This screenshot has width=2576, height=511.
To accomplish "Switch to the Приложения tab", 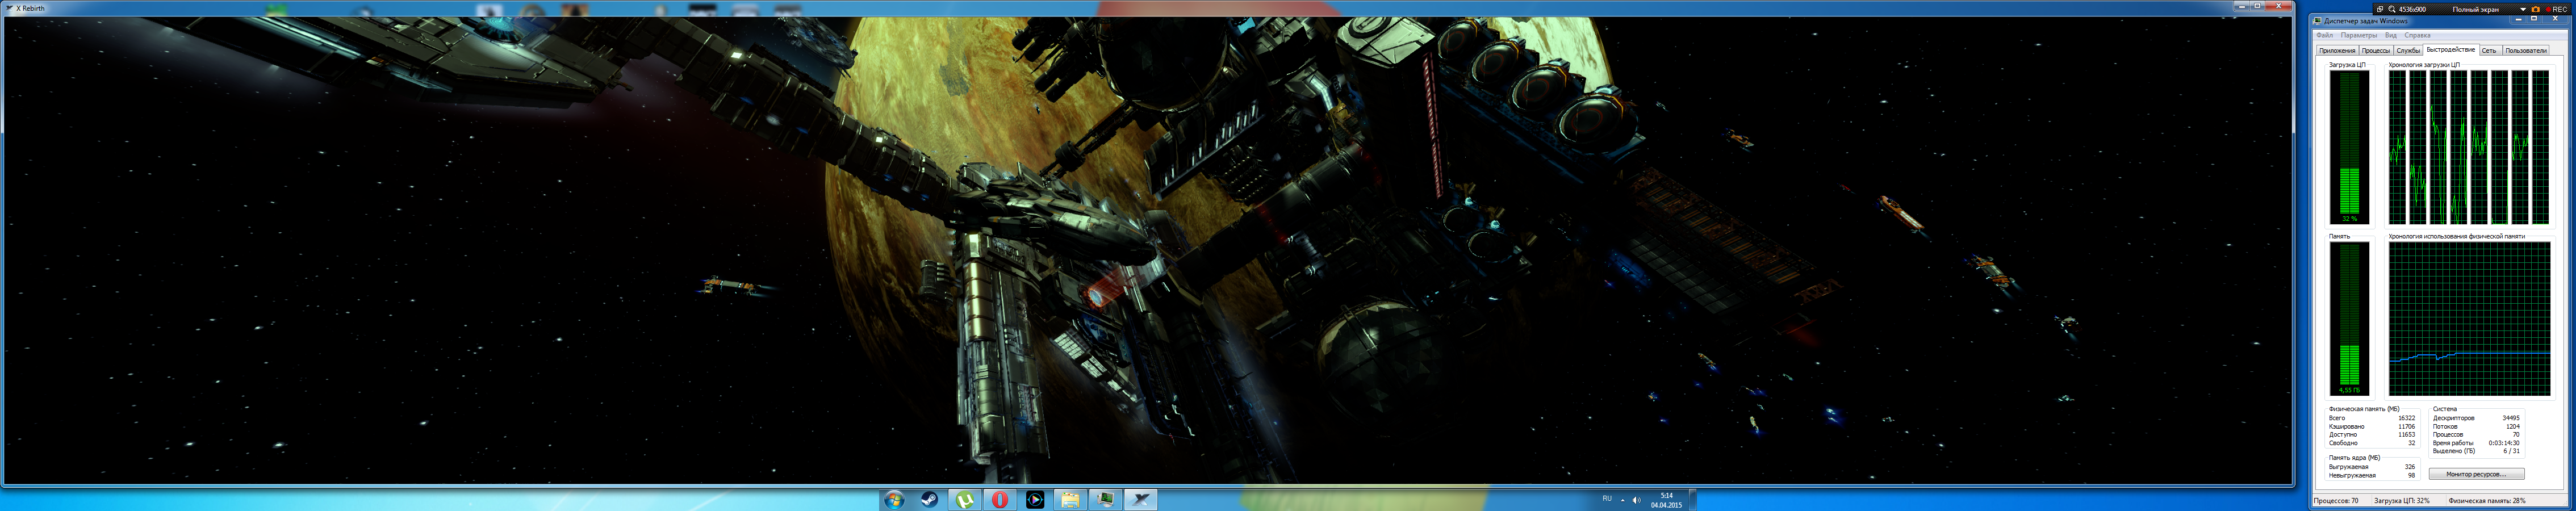I will [2337, 50].
